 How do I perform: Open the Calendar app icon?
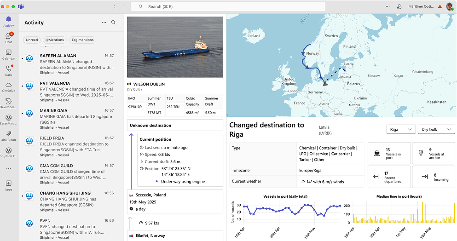pos(8,53)
